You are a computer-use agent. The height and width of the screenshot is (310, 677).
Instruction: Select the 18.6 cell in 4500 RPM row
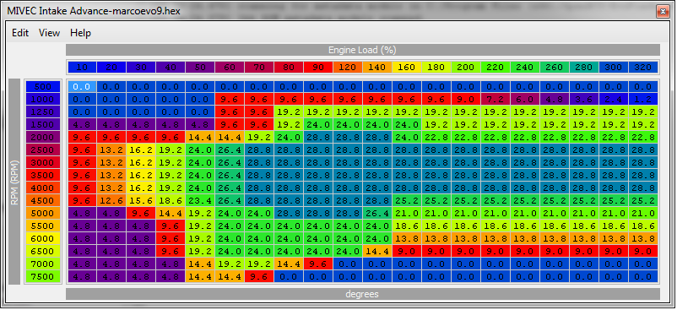[x=171, y=201]
